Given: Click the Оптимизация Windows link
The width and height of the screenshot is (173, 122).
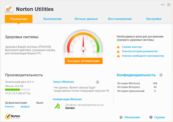Looking at the screenshot, I should pyautogui.click(x=67, y=99).
